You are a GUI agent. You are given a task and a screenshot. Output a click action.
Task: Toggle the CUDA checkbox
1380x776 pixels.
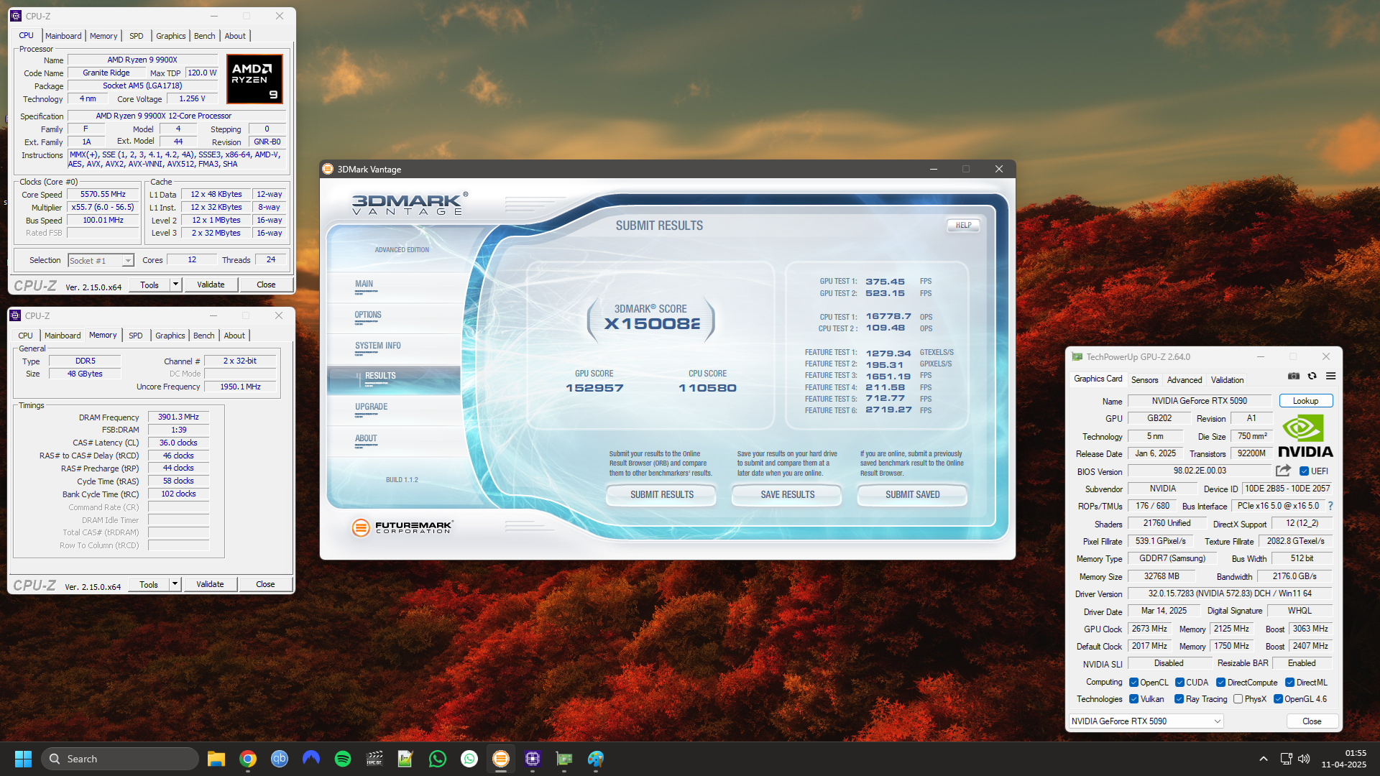(1179, 683)
